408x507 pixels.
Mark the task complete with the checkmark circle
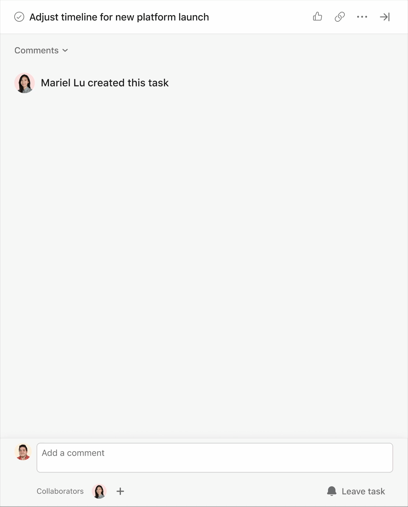pyautogui.click(x=19, y=17)
